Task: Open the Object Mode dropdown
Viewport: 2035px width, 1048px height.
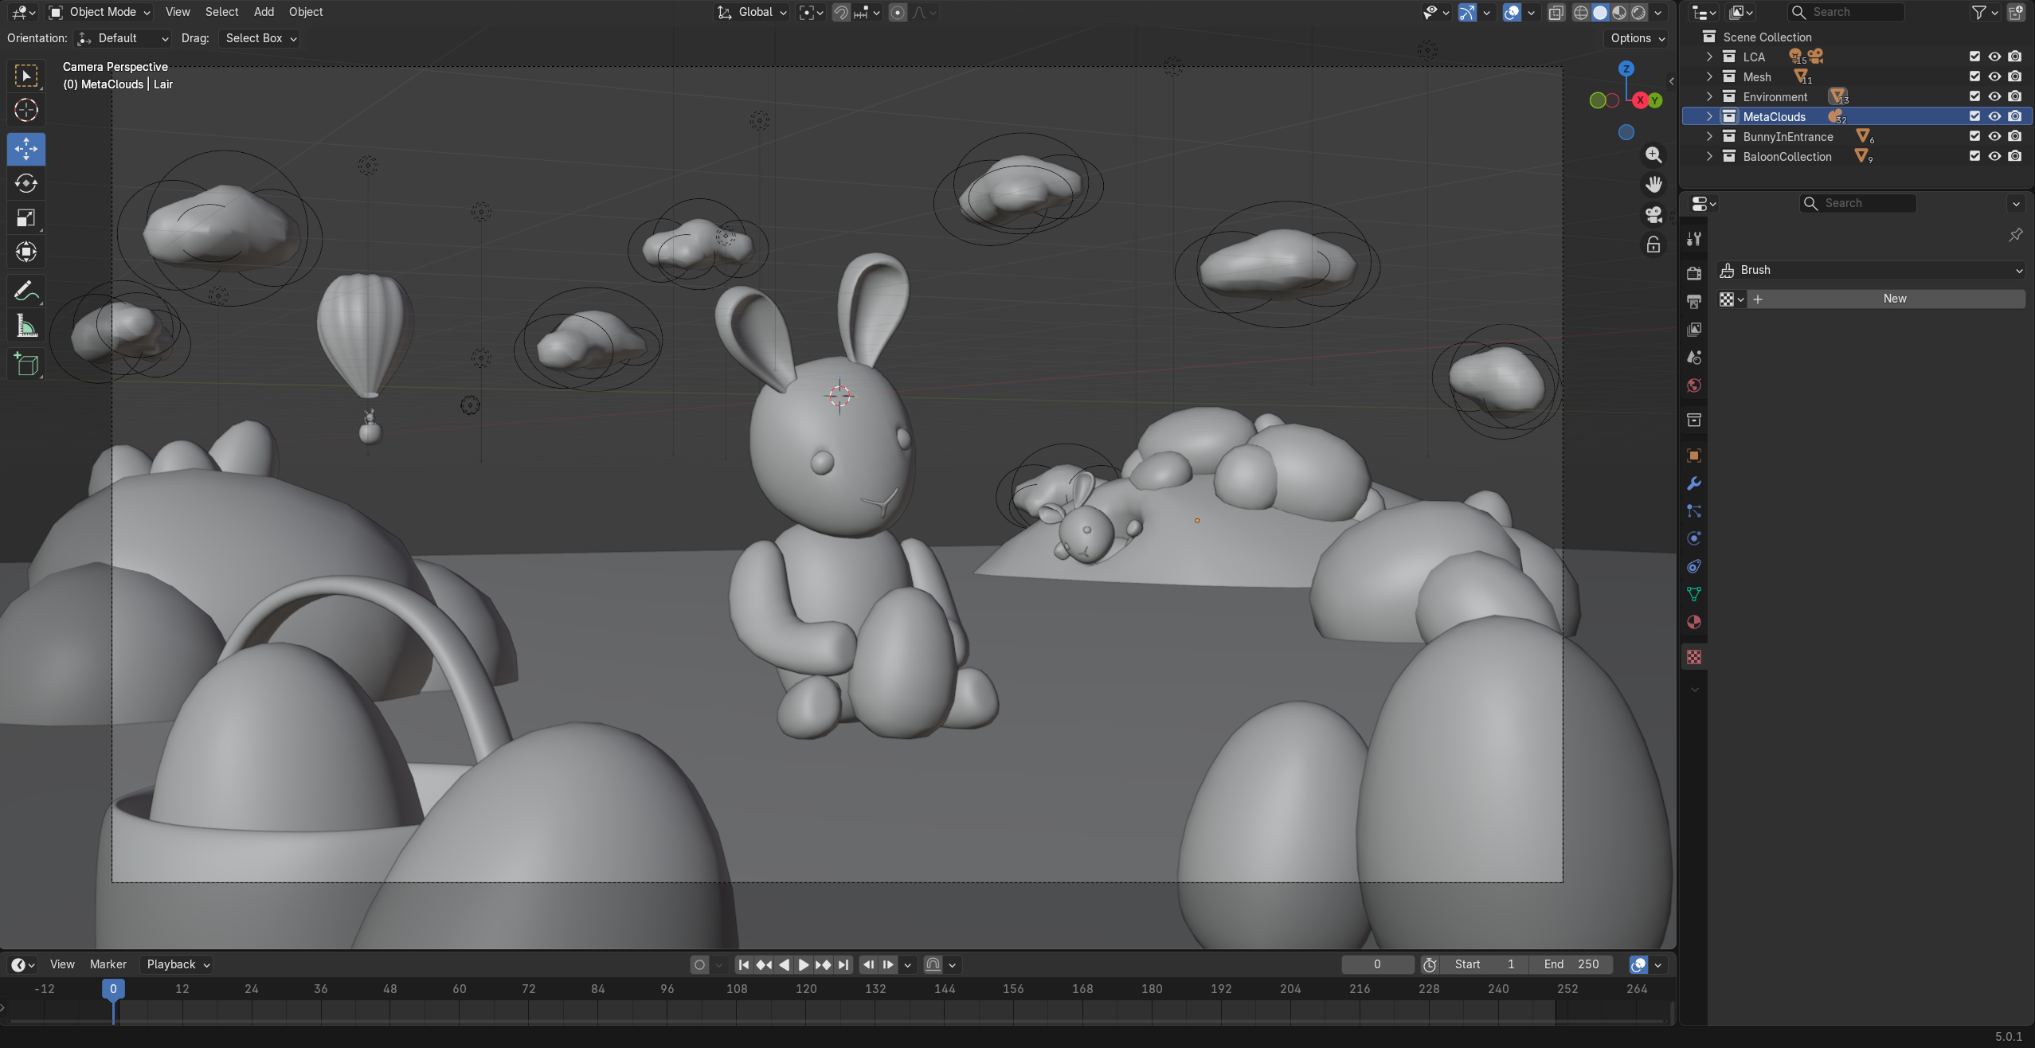Action: pos(100,12)
